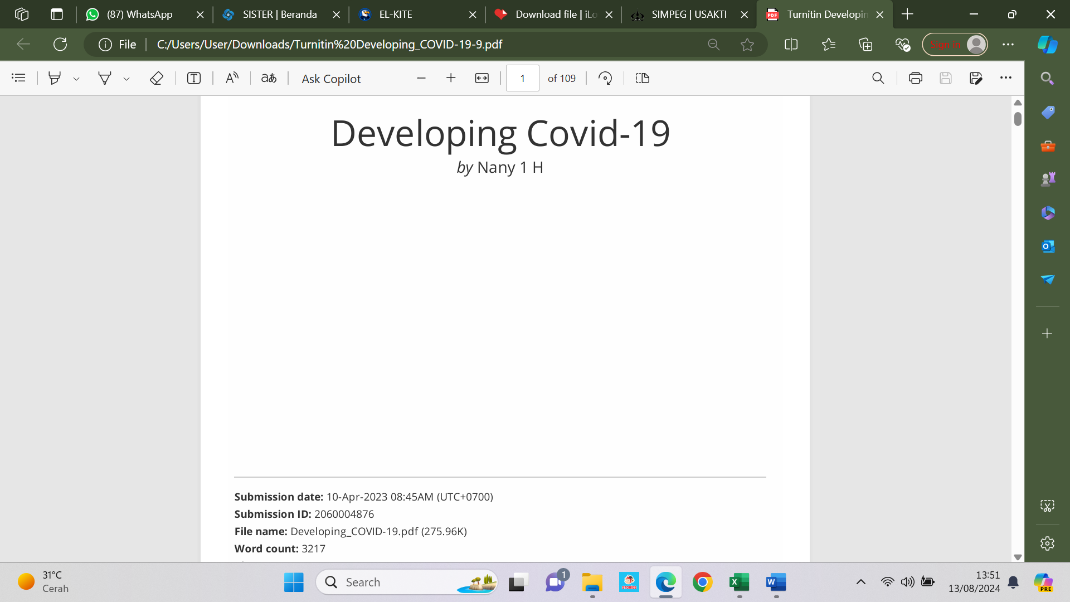Start Read aloud for the PDF
This screenshot has width=1070, height=602.
coord(232,78)
